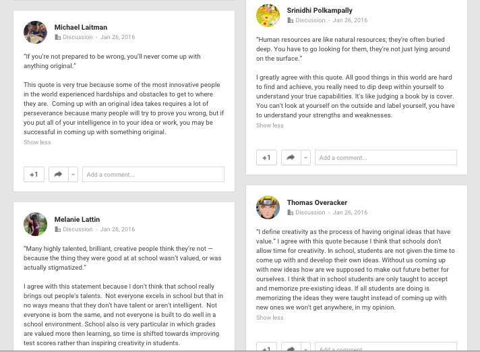Image resolution: width=480 pixels, height=352 pixels.
Task: Share Michael Laitman's post with arrow icon
Action: click(58, 175)
